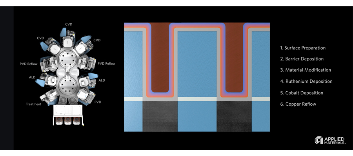Select the Treatment chamber label
Image resolution: width=353 pixels, height=156 pixels.
coord(33,104)
